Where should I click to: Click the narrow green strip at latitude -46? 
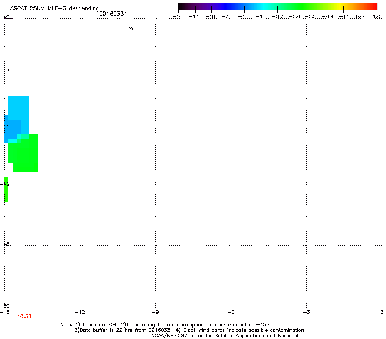pos(6,189)
